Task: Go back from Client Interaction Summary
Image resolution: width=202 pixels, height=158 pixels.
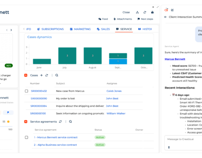Action: point(165,17)
